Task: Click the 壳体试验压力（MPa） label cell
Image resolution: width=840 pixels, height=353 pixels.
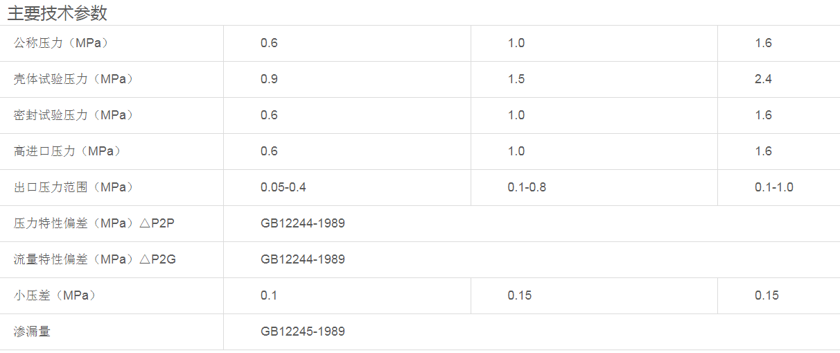Action: tap(73, 79)
